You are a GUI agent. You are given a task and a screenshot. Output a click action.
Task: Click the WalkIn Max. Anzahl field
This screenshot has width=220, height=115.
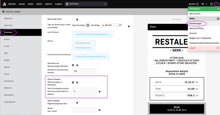coord(84,110)
